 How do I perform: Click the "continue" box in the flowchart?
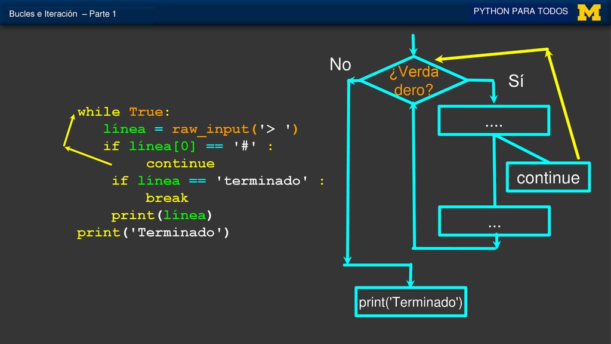(x=548, y=177)
